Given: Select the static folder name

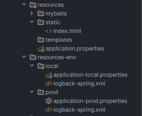Looking at the screenshot, I should point(53,22).
